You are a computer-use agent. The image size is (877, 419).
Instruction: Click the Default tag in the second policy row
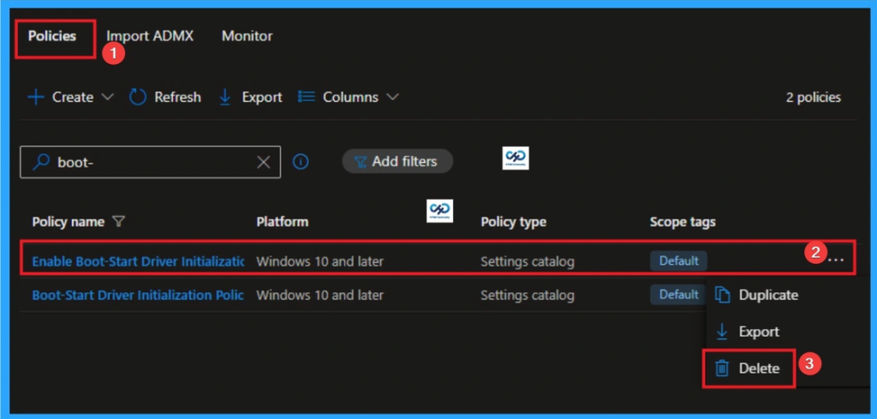(x=678, y=295)
